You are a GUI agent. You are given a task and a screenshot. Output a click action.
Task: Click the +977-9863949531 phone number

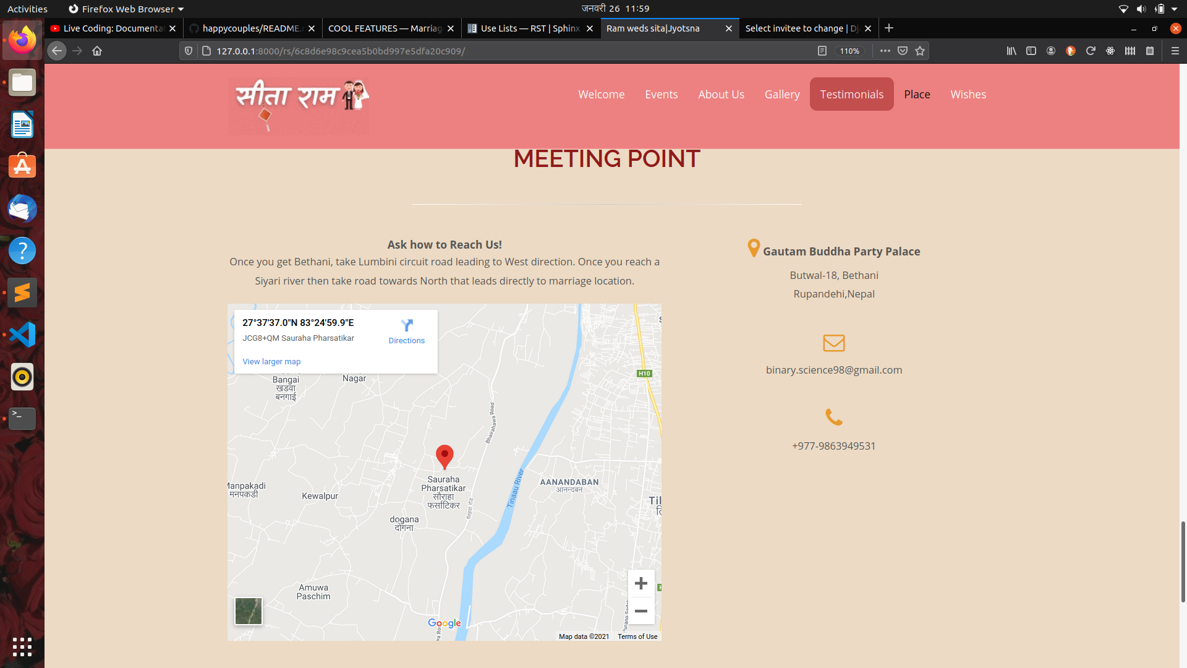point(833,446)
